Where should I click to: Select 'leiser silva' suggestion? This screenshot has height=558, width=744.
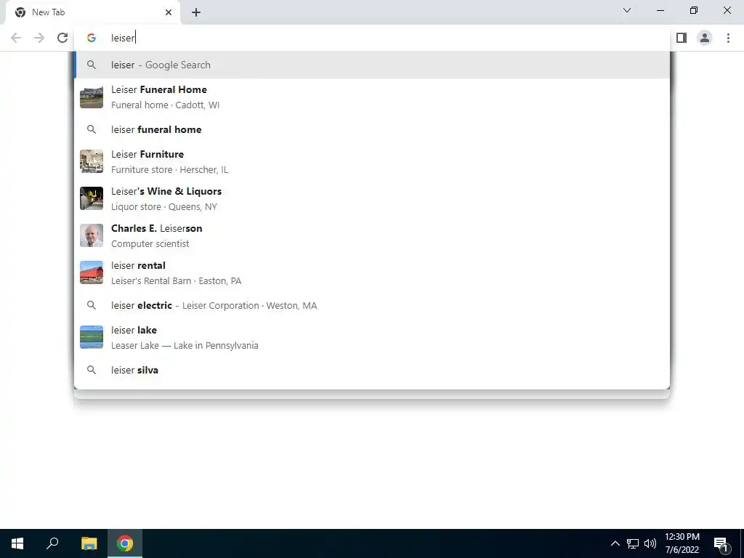pyautogui.click(x=372, y=370)
